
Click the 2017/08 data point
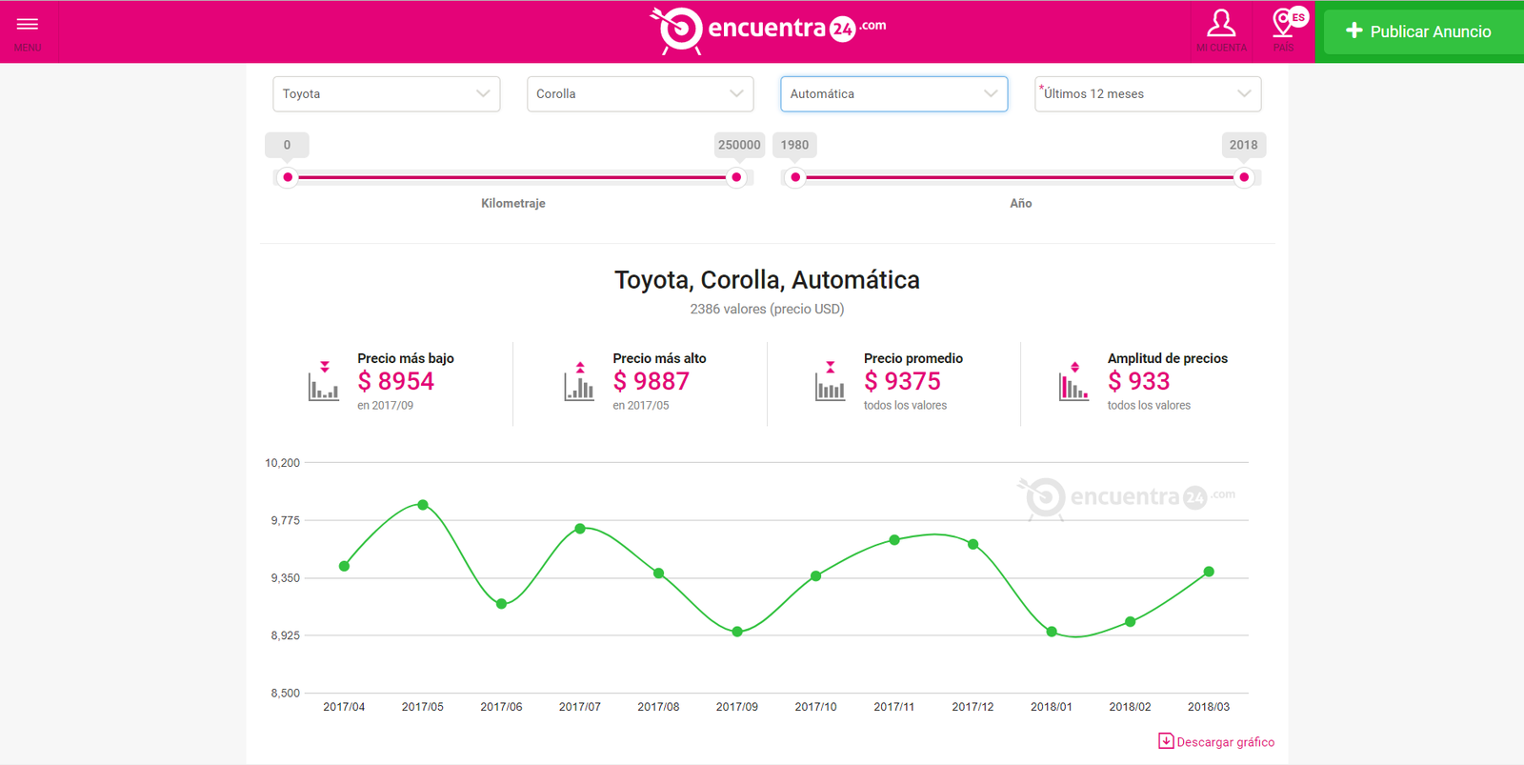[x=659, y=574]
